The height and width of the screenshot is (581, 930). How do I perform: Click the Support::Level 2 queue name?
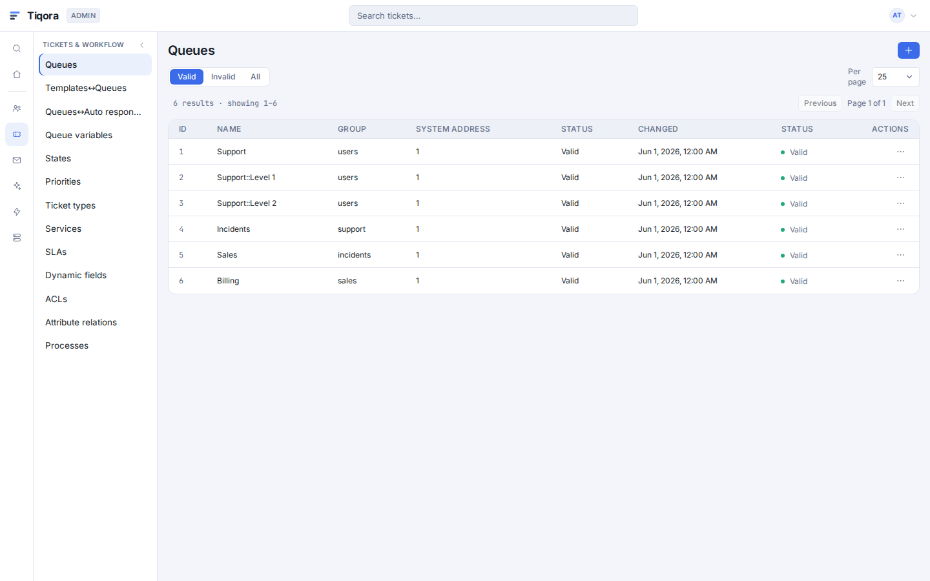point(247,203)
